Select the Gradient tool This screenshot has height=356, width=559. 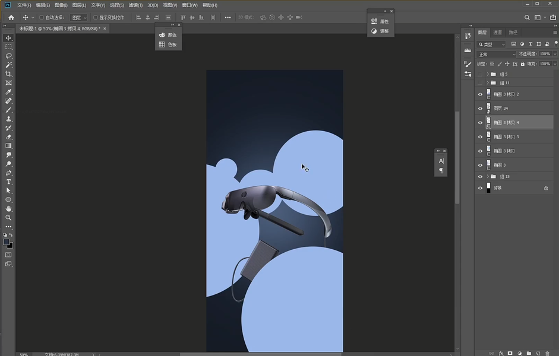pyautogui.click(x=8, y=145)
